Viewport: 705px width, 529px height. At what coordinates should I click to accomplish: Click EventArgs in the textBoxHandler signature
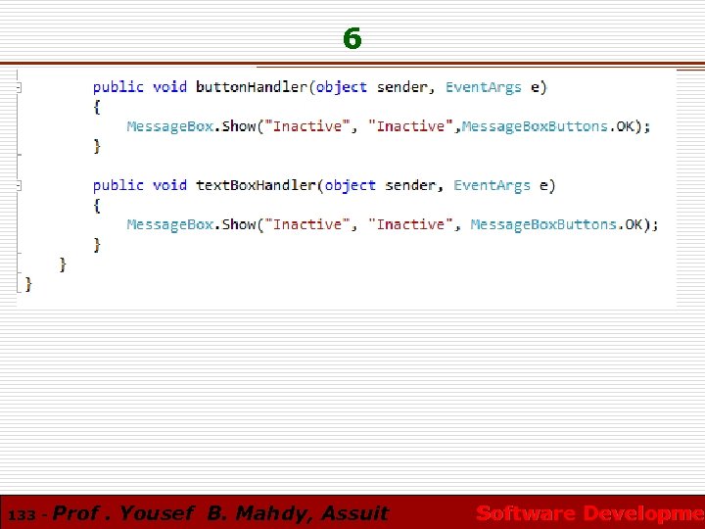click(x=492, y=185)
